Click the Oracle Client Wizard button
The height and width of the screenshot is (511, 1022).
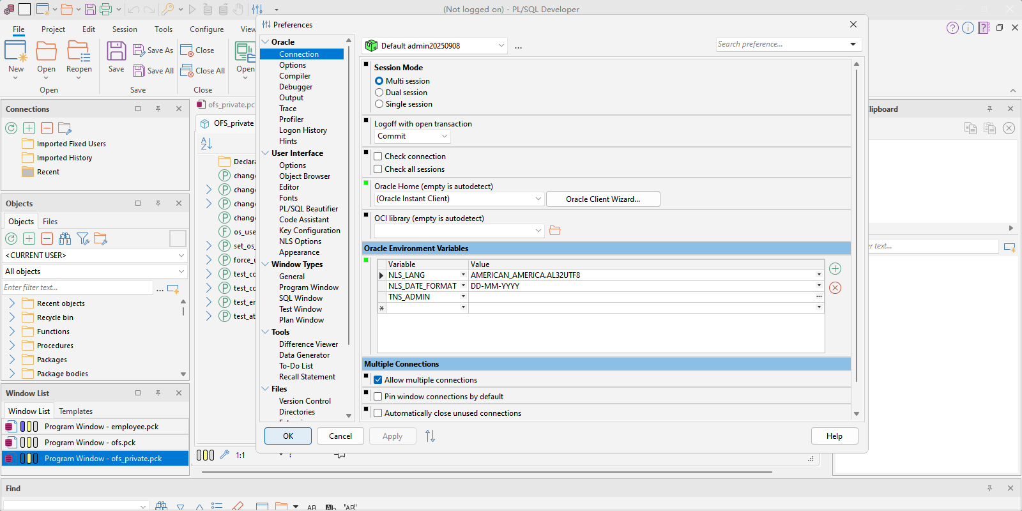click(x=602, y=199)
